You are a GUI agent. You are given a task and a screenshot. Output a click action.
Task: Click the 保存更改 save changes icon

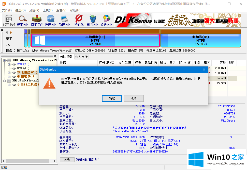click(x=9, y=20)
